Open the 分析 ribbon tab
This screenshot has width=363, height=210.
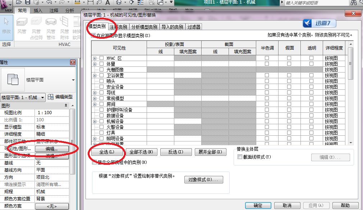69,11
